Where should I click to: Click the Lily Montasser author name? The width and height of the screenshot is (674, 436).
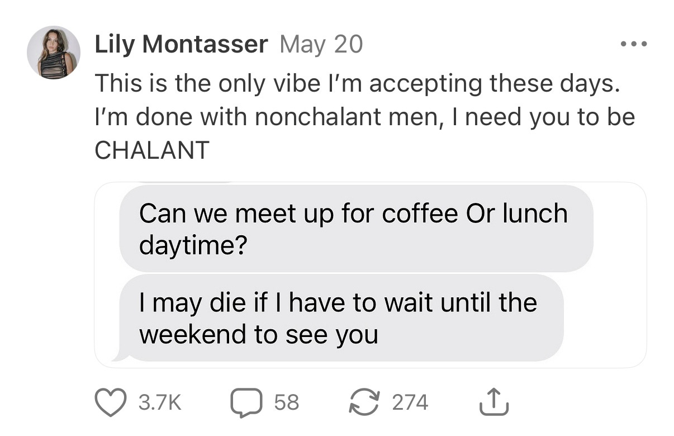[x=181, y=44]
